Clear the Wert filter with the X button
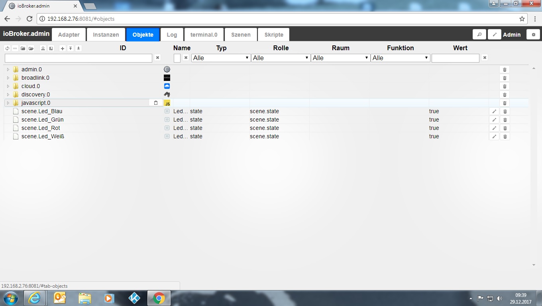This screenshot has height=306, width=542. tap(485, 58)
